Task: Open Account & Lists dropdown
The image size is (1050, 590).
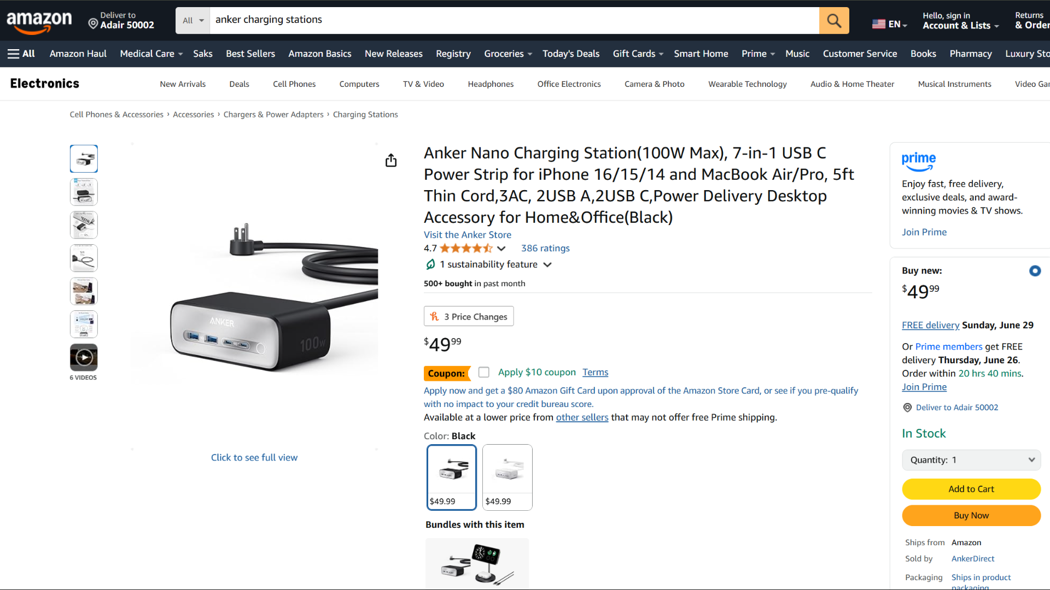Action: click(x=961, y=21)
